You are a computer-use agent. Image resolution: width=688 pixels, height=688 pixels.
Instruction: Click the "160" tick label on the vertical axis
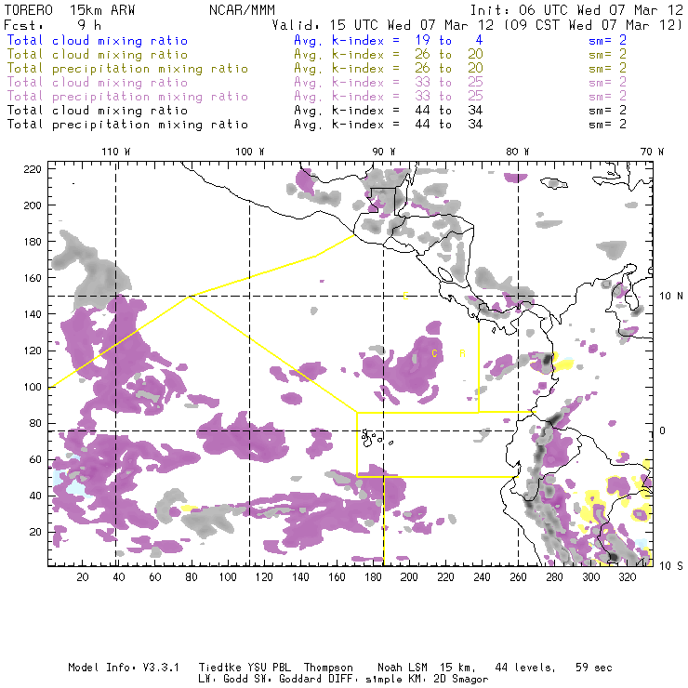click(33, 278)
